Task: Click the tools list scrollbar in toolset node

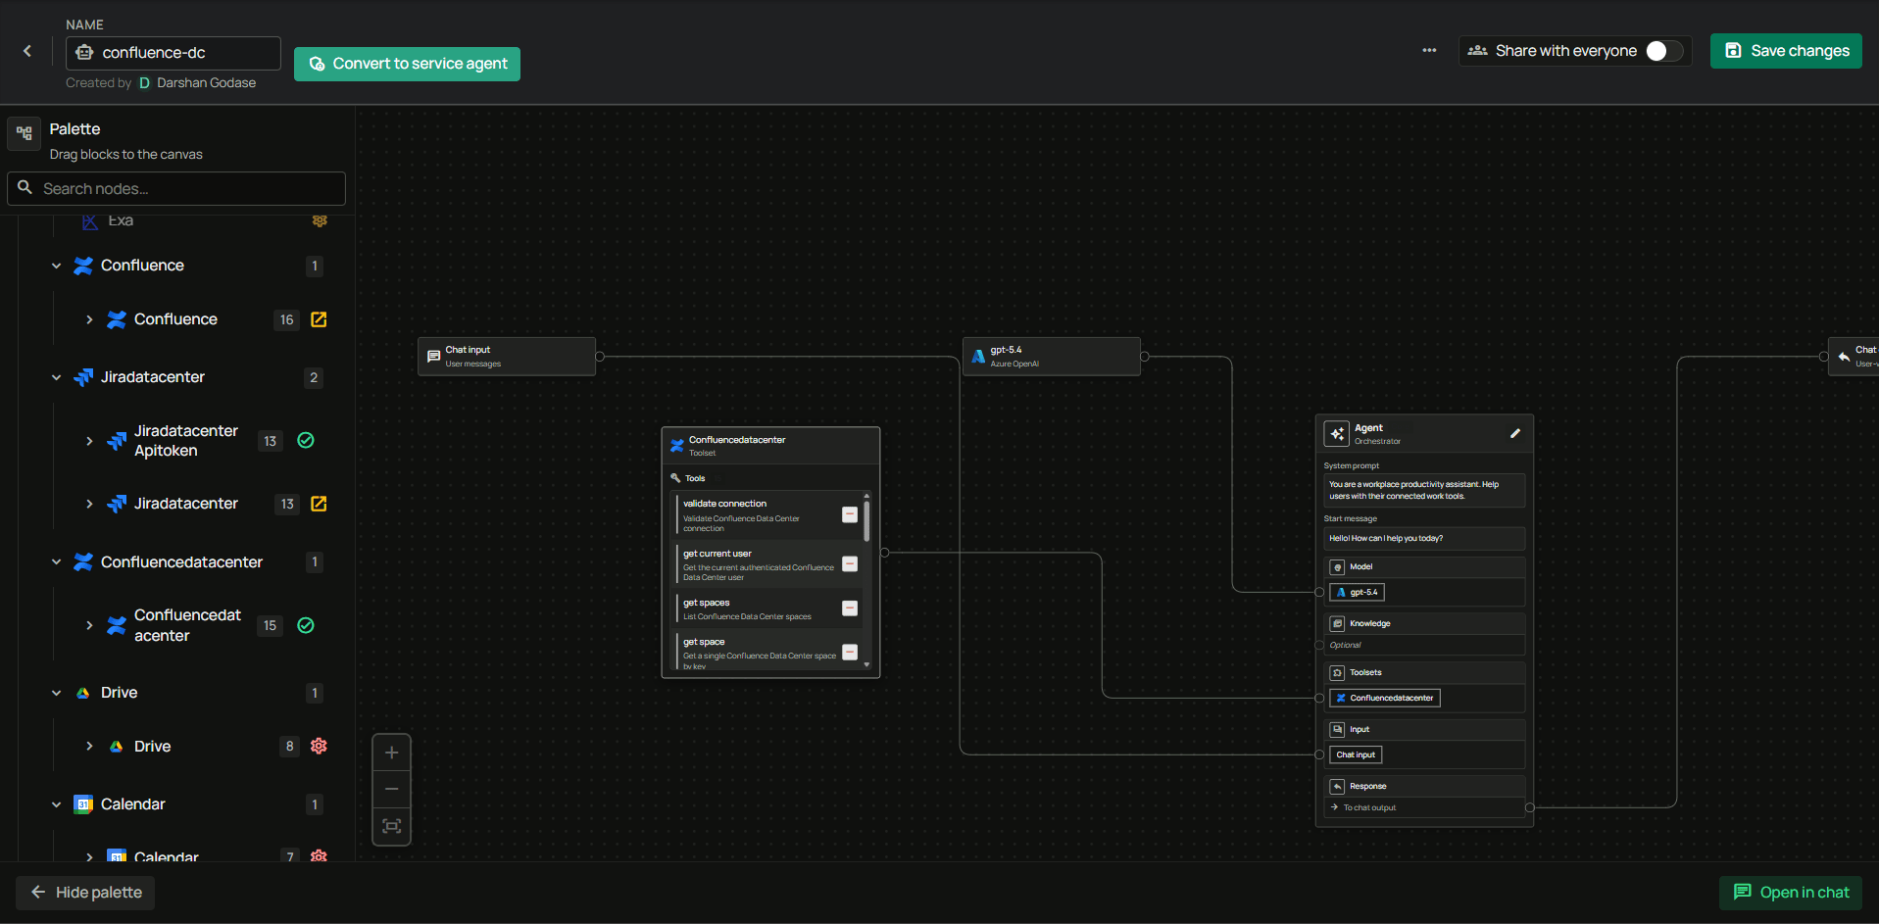Action: pyautogui.click(x=866, y=520)
